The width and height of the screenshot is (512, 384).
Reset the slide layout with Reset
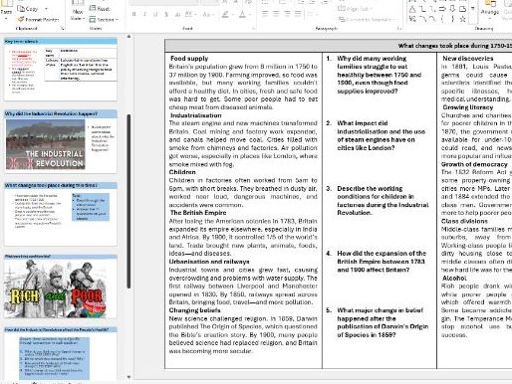click(x=100, y=9)
